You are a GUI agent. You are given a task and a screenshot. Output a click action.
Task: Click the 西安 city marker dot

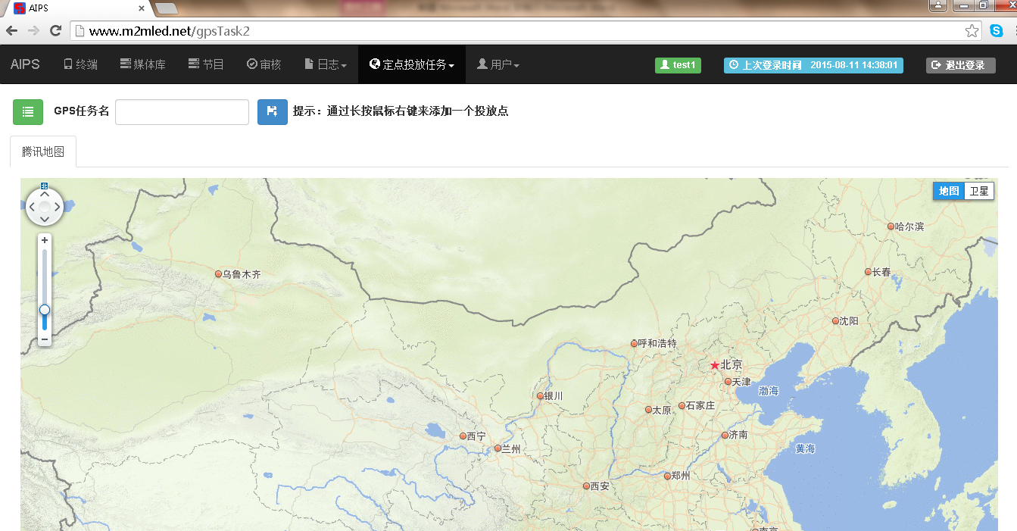click(586, 486)
